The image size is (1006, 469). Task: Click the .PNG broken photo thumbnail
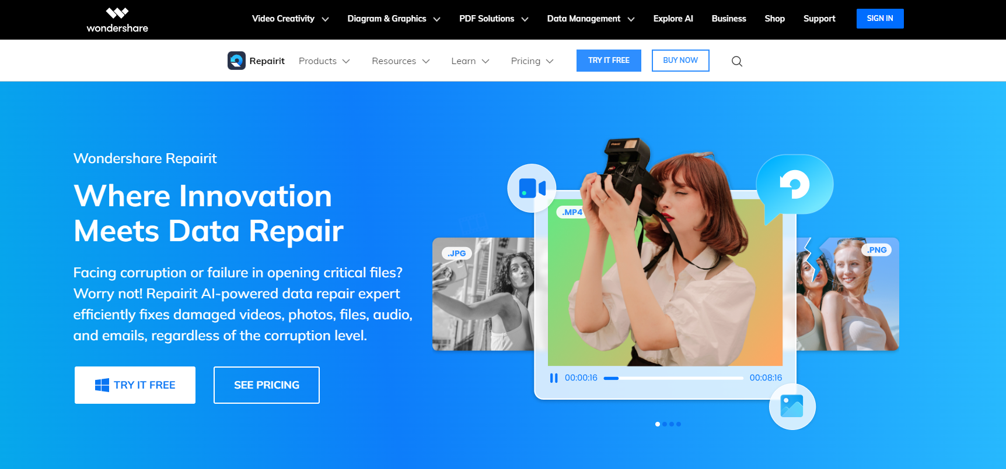pos(848,294)
